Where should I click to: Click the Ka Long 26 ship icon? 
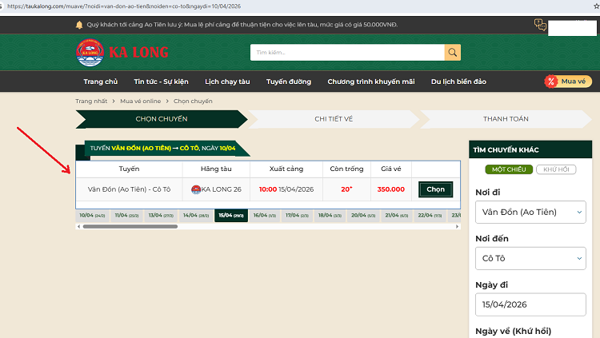(x=196, y=189)
